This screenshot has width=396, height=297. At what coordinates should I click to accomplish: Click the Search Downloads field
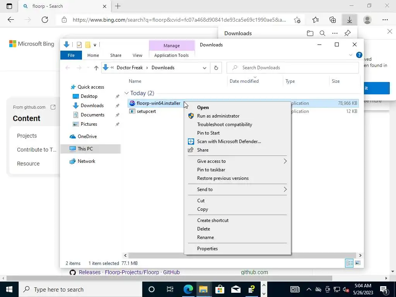[292, 68]
